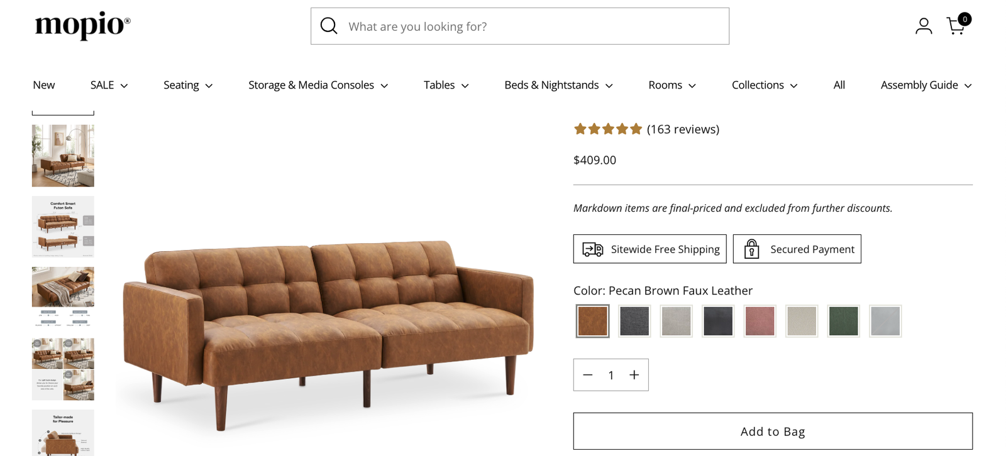Decrease quantity with the minus icon
Screen dimensions: 1006x456
coord(587,375)
